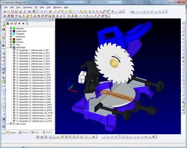Select the Arc drawing tool
Image resolution: width=187 pixels, height=148 pixels.
9,12
